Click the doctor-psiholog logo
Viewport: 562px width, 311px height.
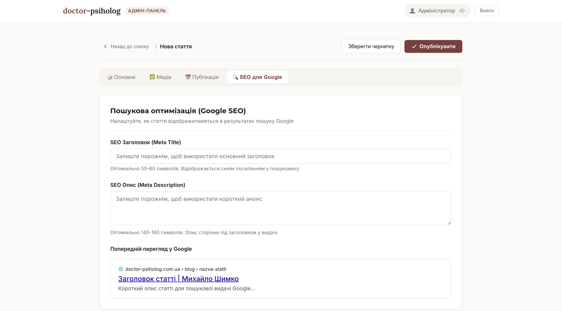92,11
